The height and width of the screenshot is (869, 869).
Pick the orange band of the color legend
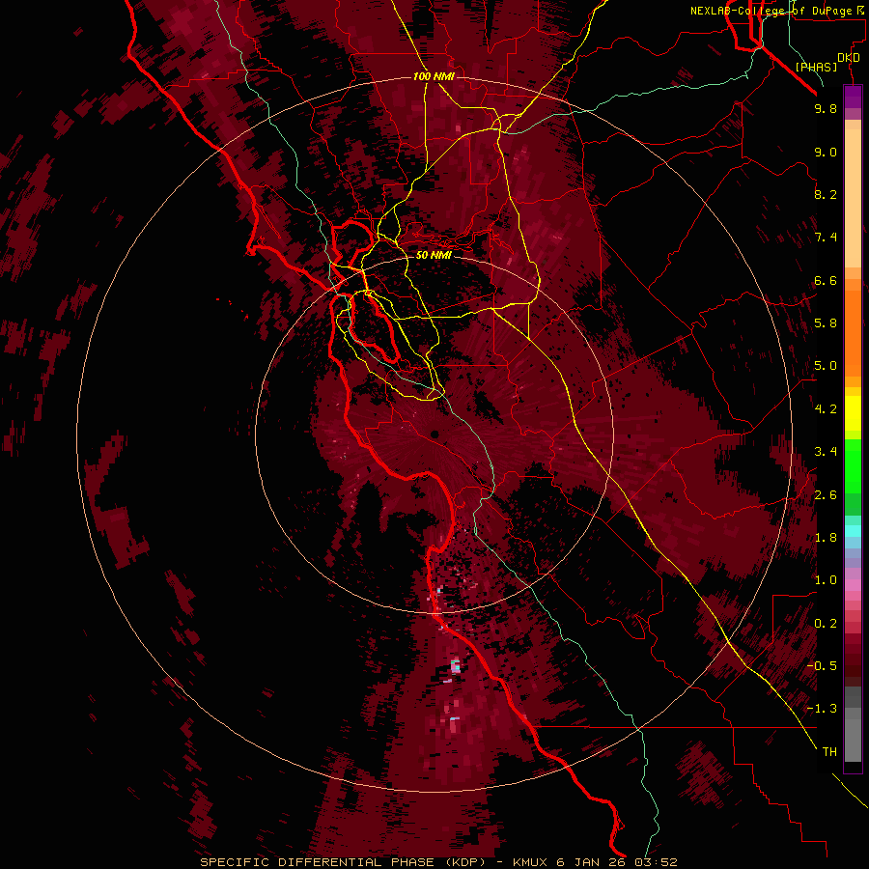click(853, 332)
